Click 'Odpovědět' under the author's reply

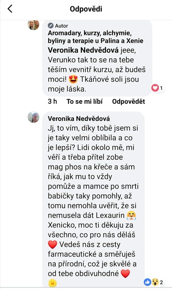(129, 101)
